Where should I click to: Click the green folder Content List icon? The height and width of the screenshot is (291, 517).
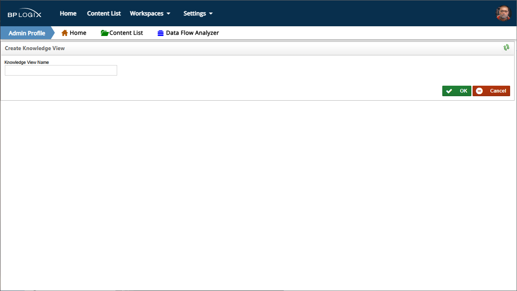pos(105,33)
